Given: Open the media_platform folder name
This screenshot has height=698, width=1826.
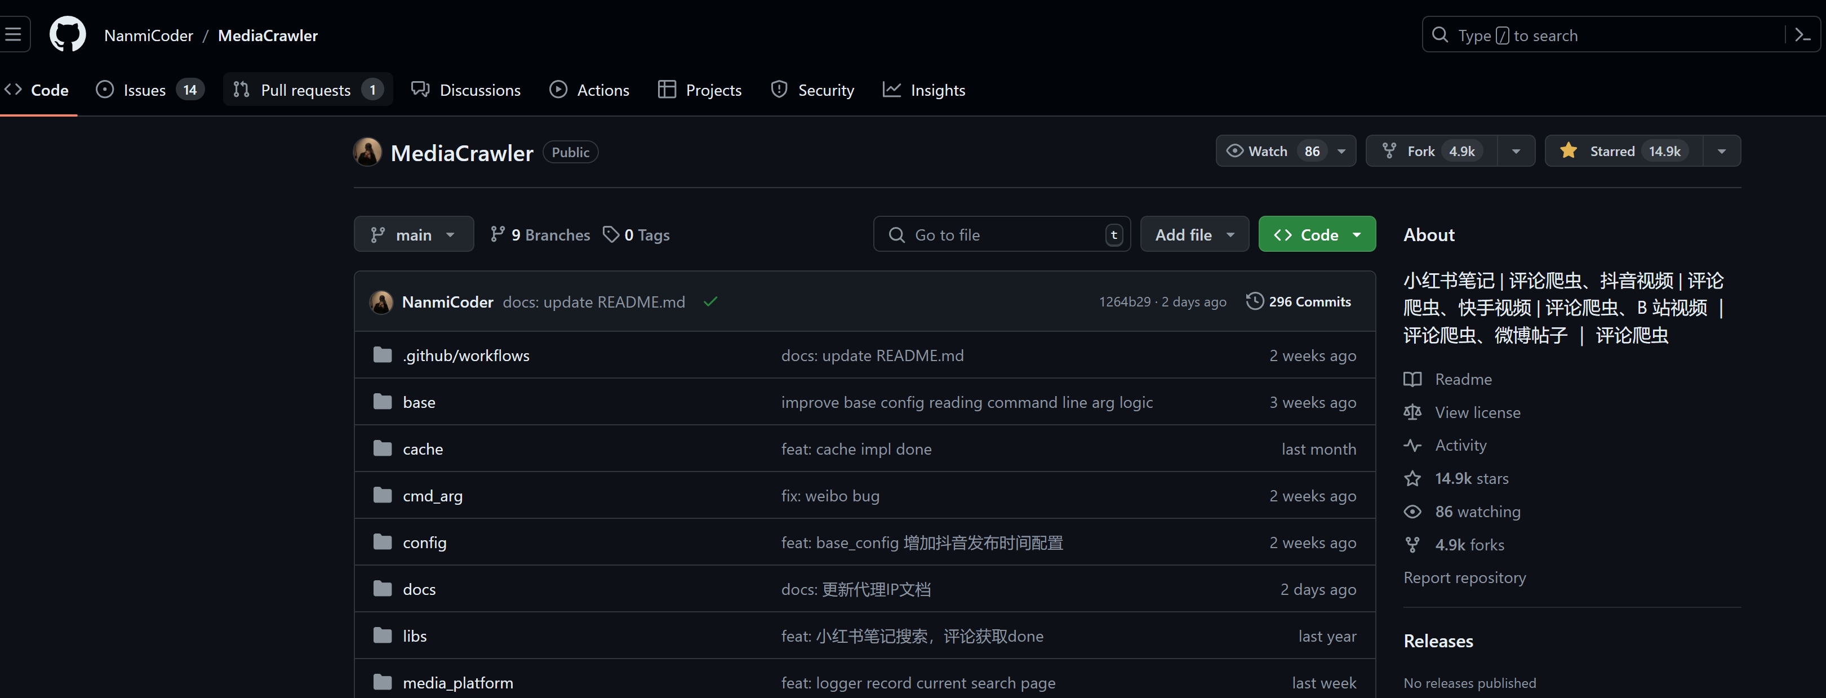Looking at the screenshot, I should click(458, 682).
